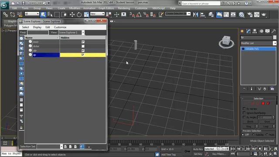Image resolution: width=279 pixels, height=157 pixels.
Task: Open the Material Editor icon
Action: pos(242,14)
